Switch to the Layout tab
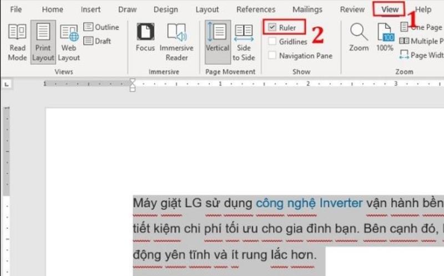The width and height of the screenshot is (444, 276). 207,9
